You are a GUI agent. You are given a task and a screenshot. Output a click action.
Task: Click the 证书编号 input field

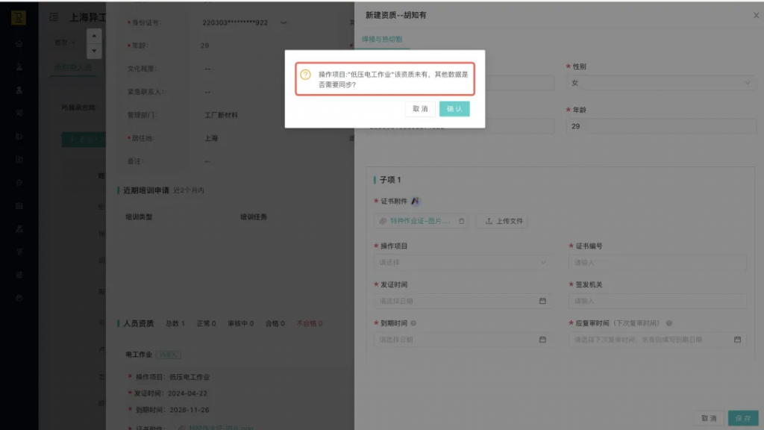[657, 262]
